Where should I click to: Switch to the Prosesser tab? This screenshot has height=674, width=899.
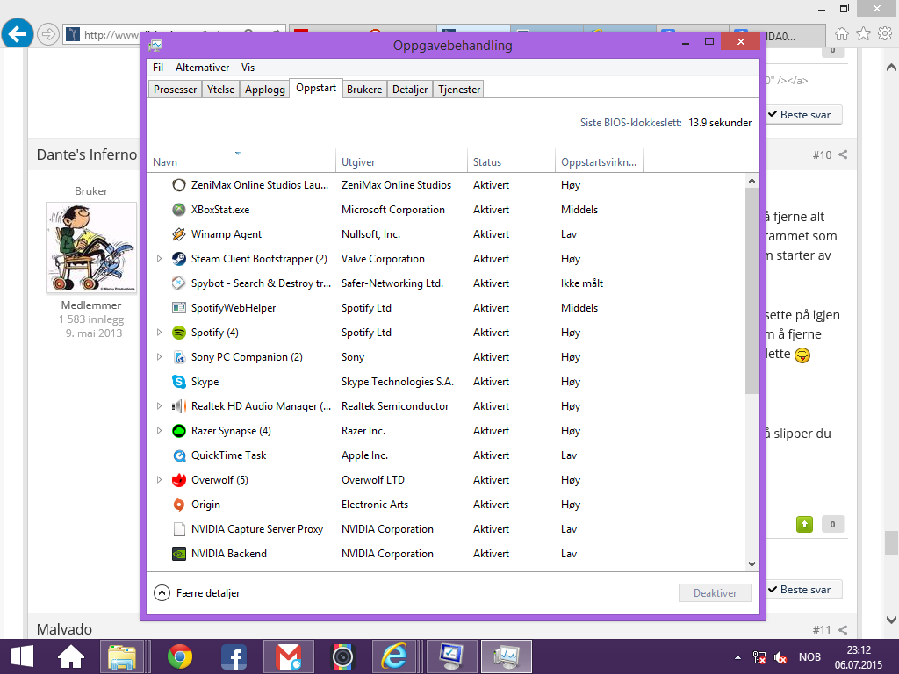(175, 90)
